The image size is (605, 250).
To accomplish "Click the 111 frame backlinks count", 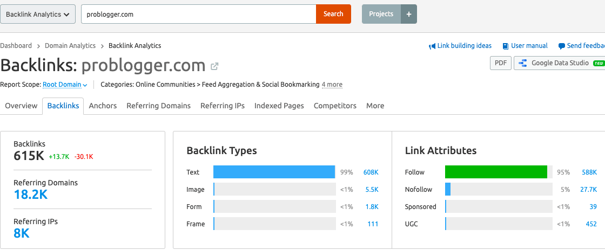I will click(x=373, y=224).
